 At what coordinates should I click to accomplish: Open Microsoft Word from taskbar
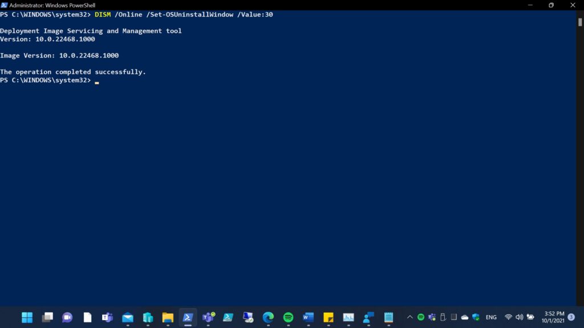point(309,317)
